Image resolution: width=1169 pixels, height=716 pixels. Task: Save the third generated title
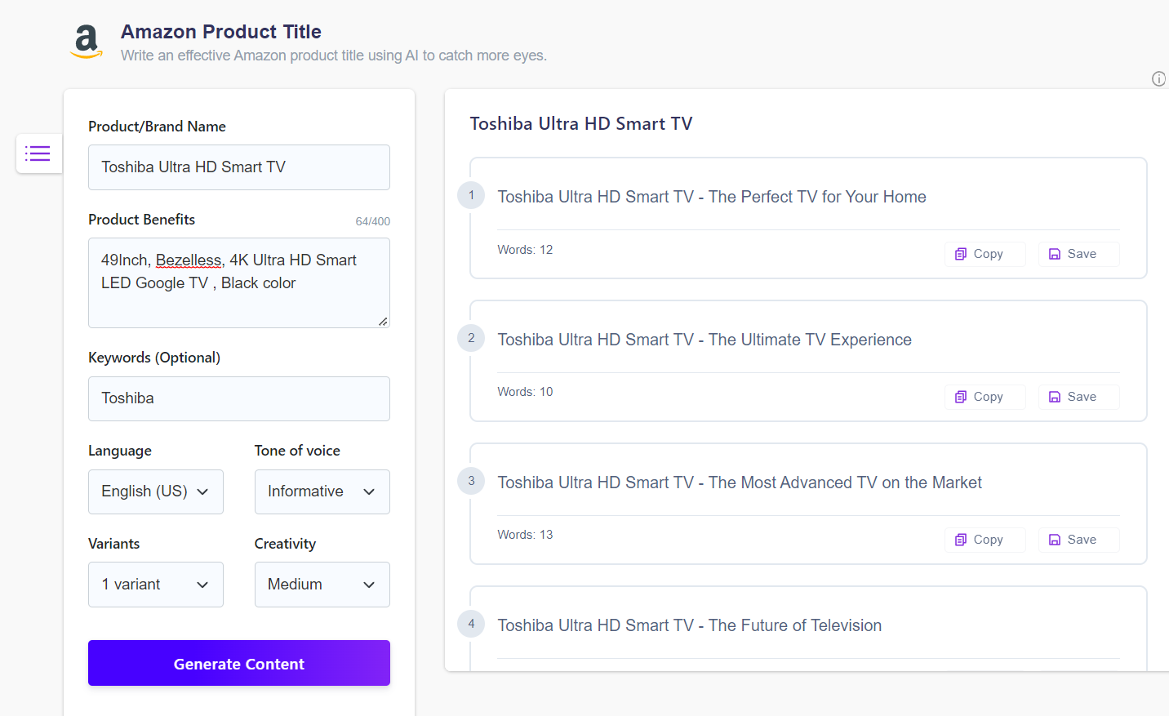1078,539
